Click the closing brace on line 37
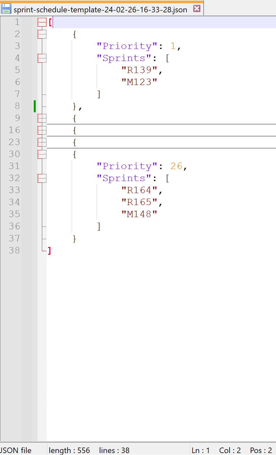The width and height of the screenshot is (276, 455). click(75, 239)
